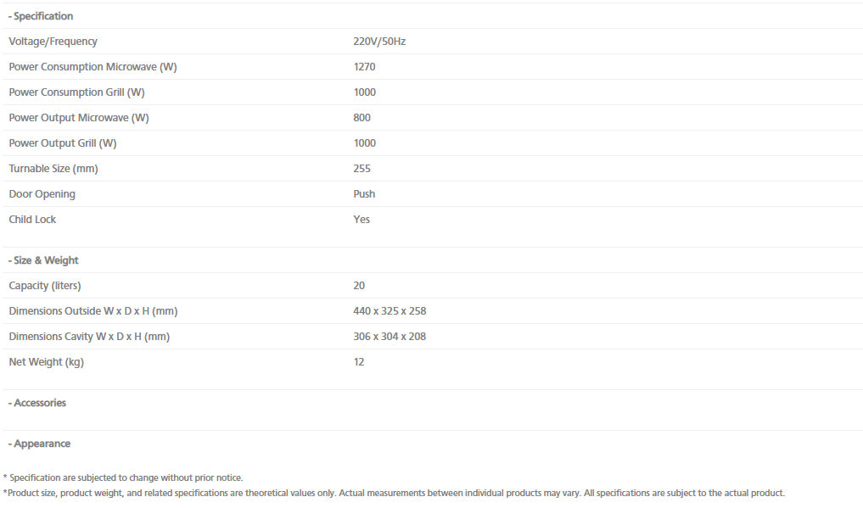Click the Turnable Size (mm) label
This screenshot has width=863, height=508.
(53, 168)
